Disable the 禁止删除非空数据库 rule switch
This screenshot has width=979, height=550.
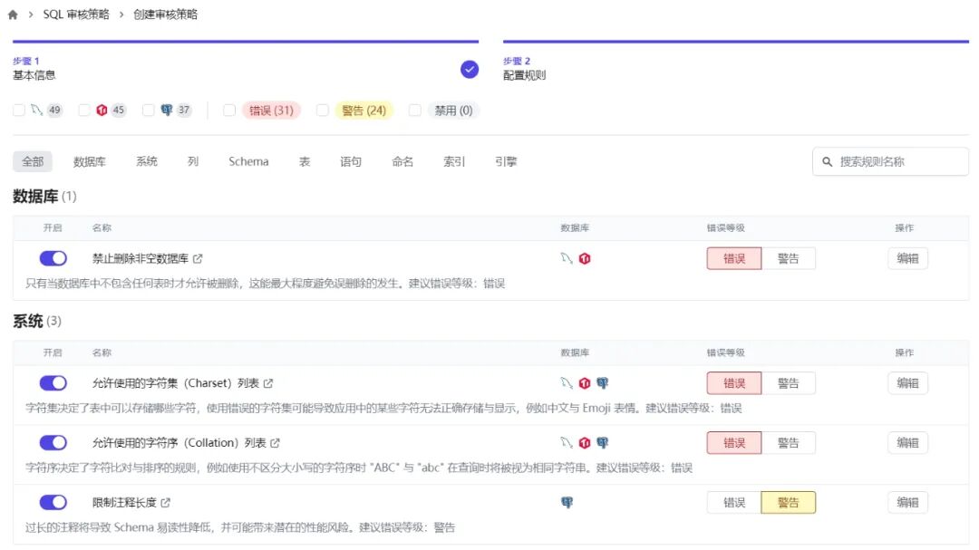(x=53, y=258)
